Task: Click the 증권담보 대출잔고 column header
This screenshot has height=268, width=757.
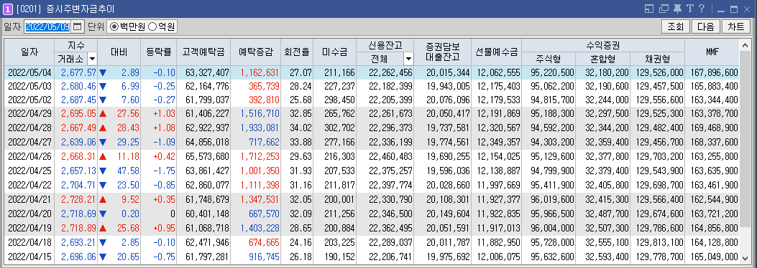Action: click(442, 52)
